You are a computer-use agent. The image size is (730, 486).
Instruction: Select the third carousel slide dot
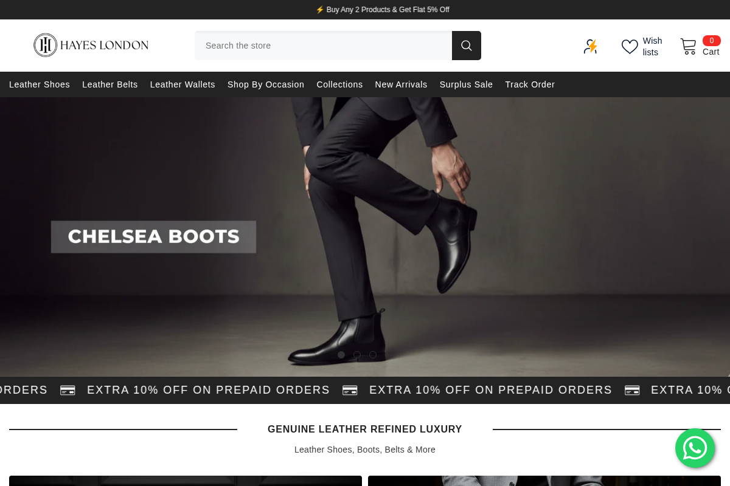[372, 355]
